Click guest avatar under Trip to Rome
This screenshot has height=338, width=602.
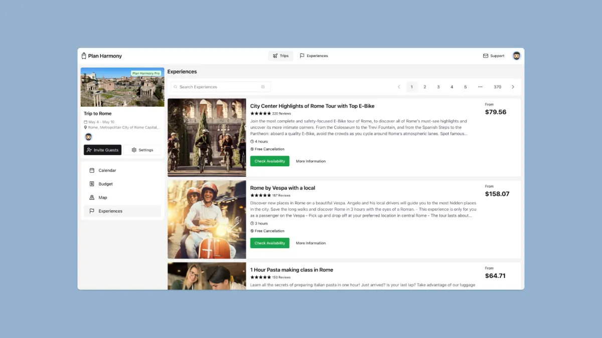click(88, 137)
